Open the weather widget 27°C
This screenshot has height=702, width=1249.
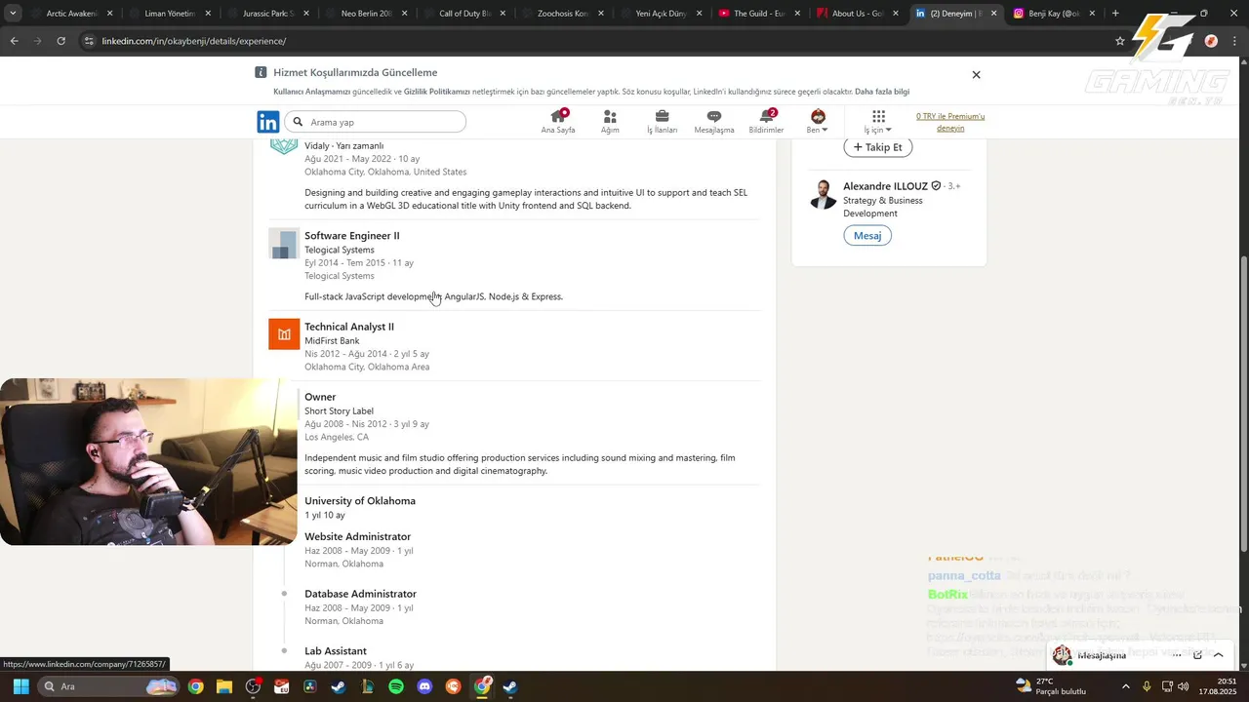(x=1050, y=686)
